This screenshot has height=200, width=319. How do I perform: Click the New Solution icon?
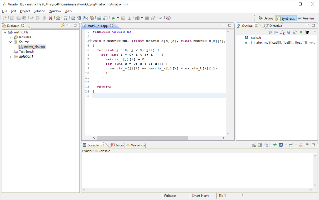pyautogui.click(x=85, y=18)
